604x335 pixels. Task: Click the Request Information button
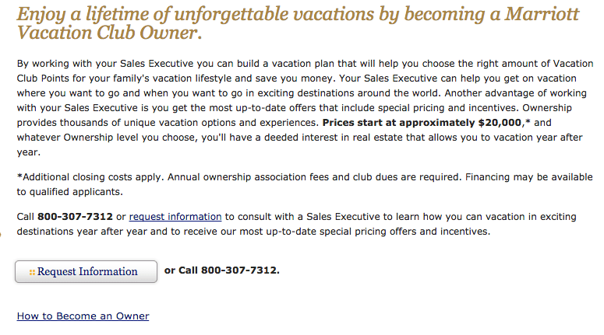(87, 271)
